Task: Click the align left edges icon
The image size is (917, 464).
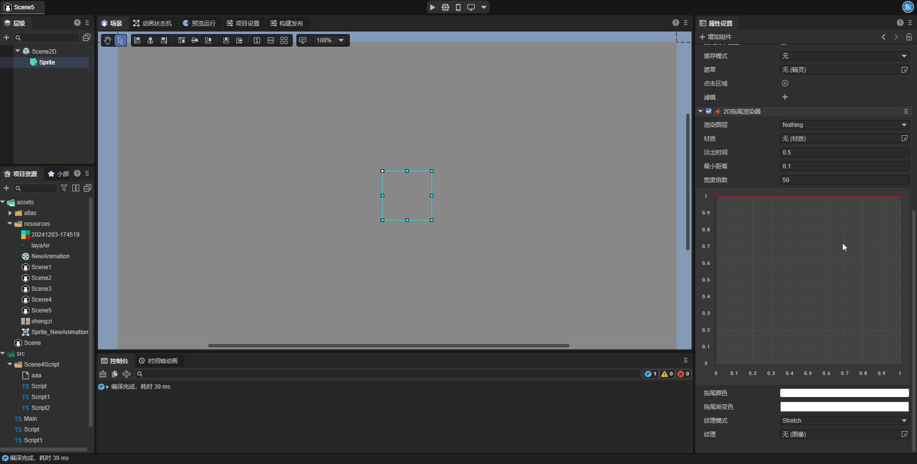Action: point(137,40)
